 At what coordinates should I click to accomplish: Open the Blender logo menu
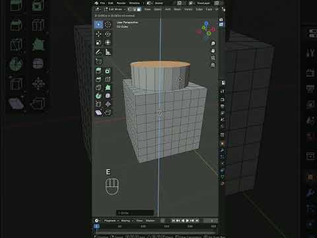[x=96, y=3]
